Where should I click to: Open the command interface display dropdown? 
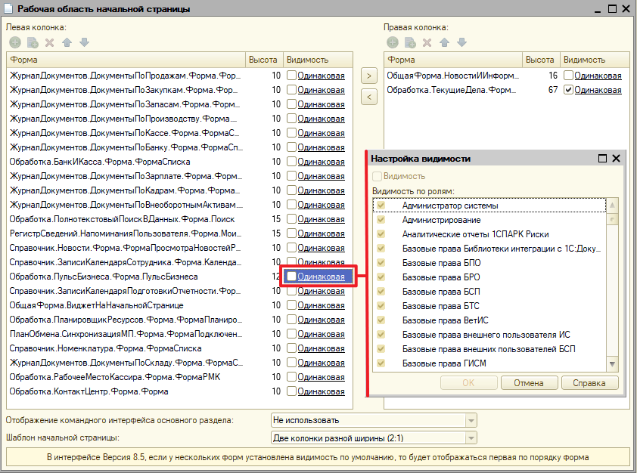471,420
